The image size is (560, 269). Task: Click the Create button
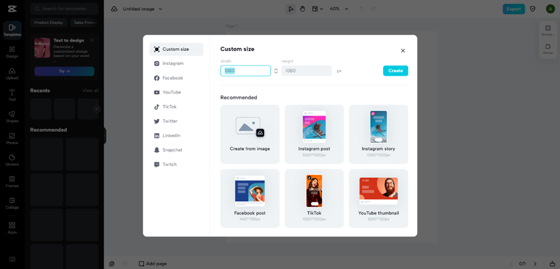[395, 71]
